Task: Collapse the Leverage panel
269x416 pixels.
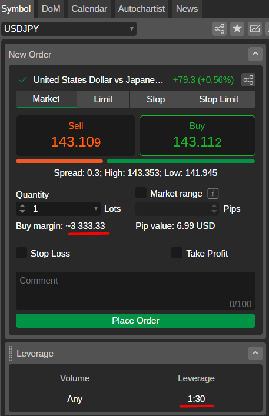Action: (x=255, y=353)
